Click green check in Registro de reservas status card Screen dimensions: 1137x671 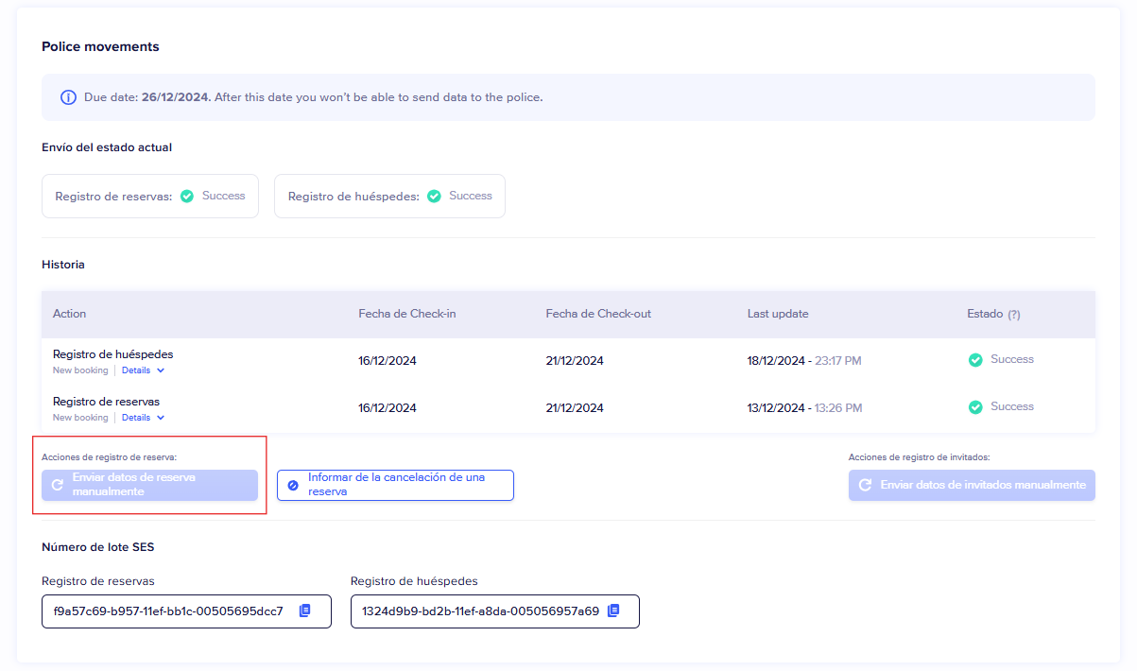(187, 197)
